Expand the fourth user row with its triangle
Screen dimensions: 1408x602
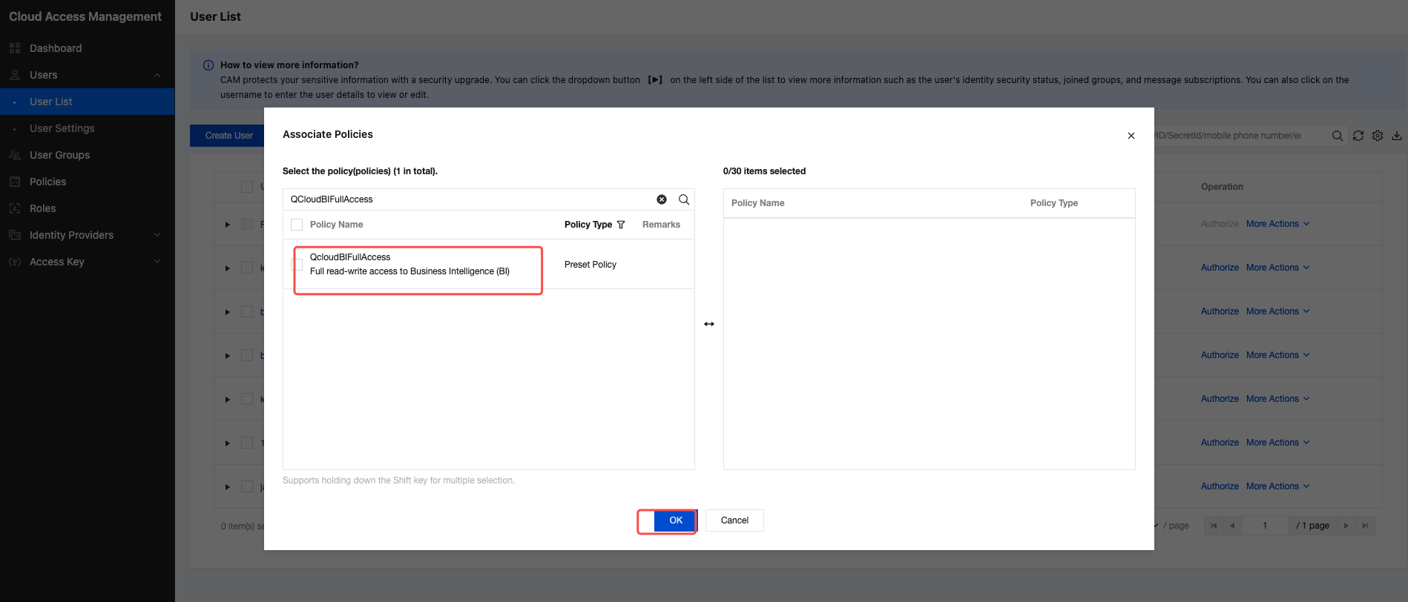[x=228, y=355]
